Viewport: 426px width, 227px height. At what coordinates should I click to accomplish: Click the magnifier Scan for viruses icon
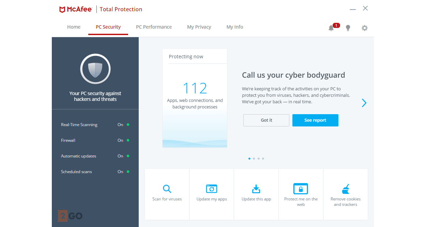167,188
